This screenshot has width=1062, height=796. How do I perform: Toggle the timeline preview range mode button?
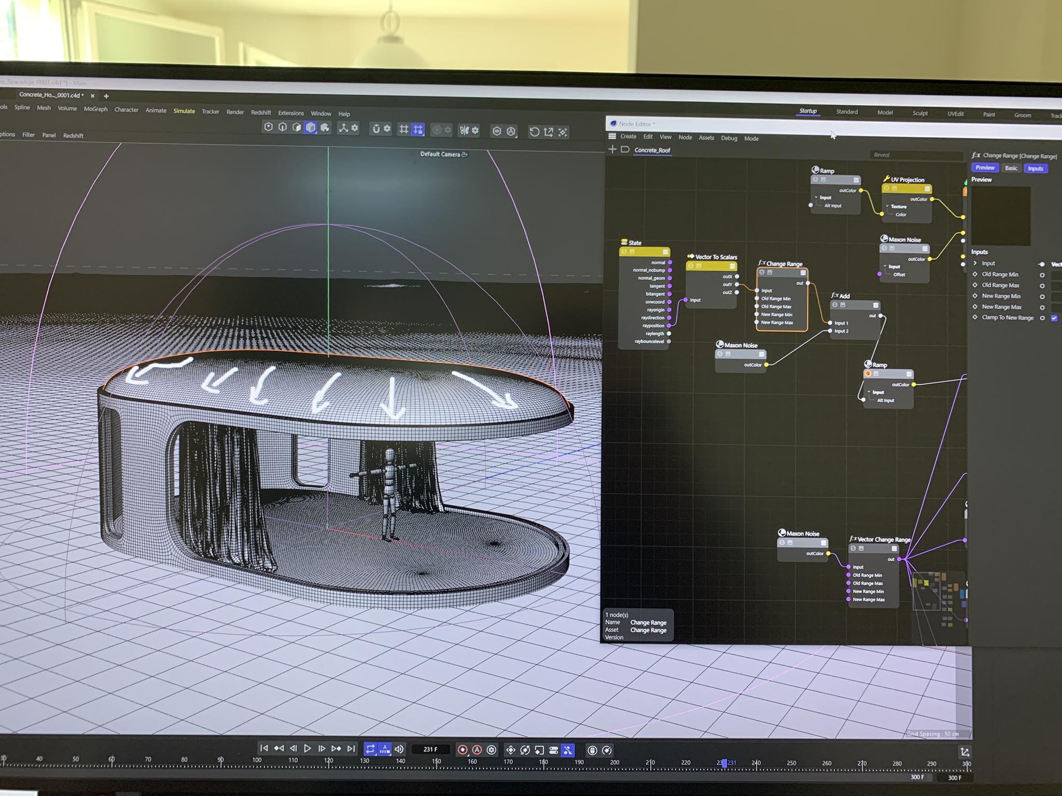[x=384, y=749]
